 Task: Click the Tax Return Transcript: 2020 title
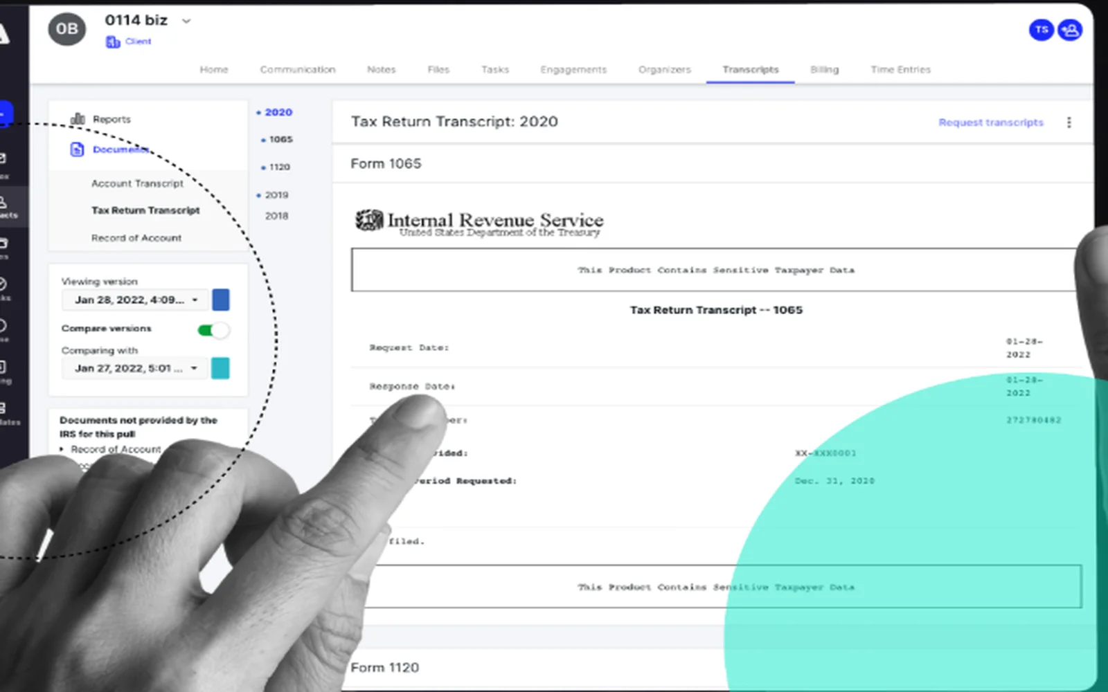pyautogui.click(x=454, y=122)
